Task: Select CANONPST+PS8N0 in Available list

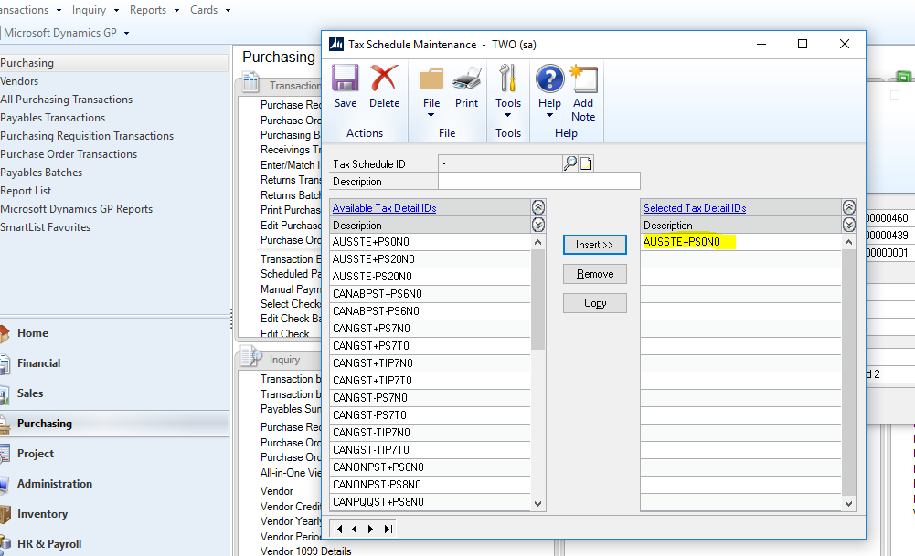Action: click(430, 467)
